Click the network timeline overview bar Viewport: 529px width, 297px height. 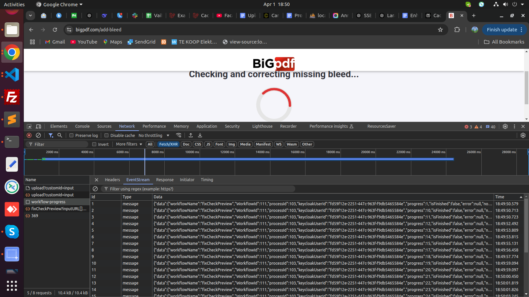(x=248, y=159)
